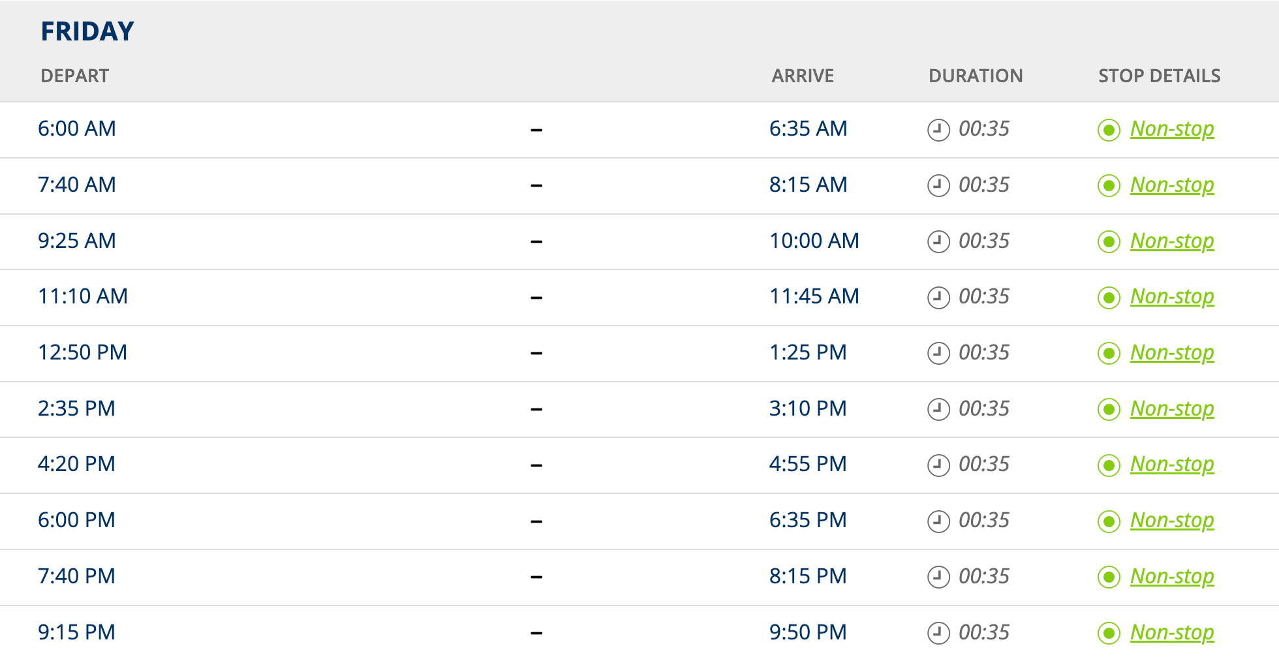This screenshot has height=659, width=1279.
Task: Click the clock icon for the 6:00 AM departure
Action: [938, 130]
